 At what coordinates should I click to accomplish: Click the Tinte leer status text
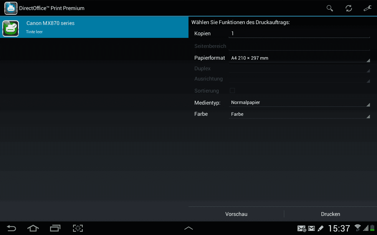point(34,32)
